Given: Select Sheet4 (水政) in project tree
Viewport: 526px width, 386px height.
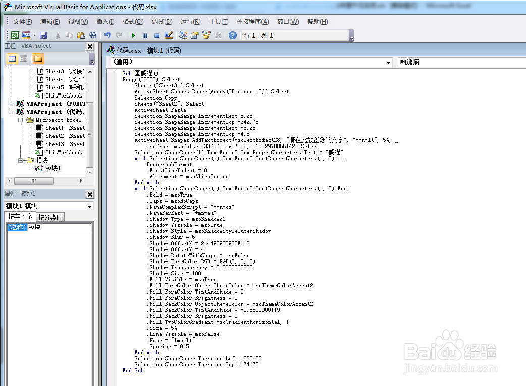Looking at the screenshot, I should click(61, 79).
